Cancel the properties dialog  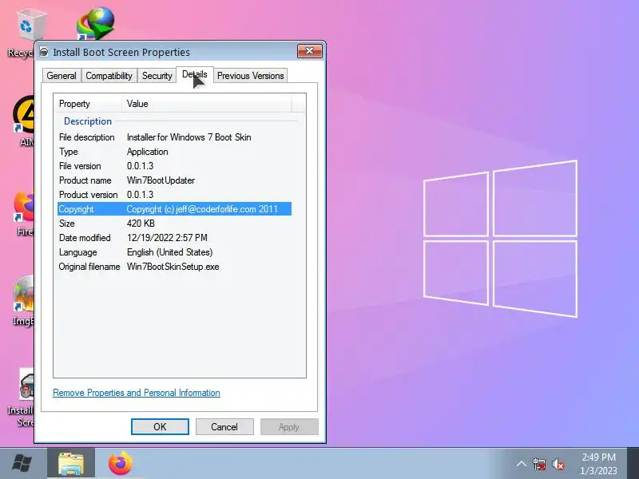click(224, 426)
